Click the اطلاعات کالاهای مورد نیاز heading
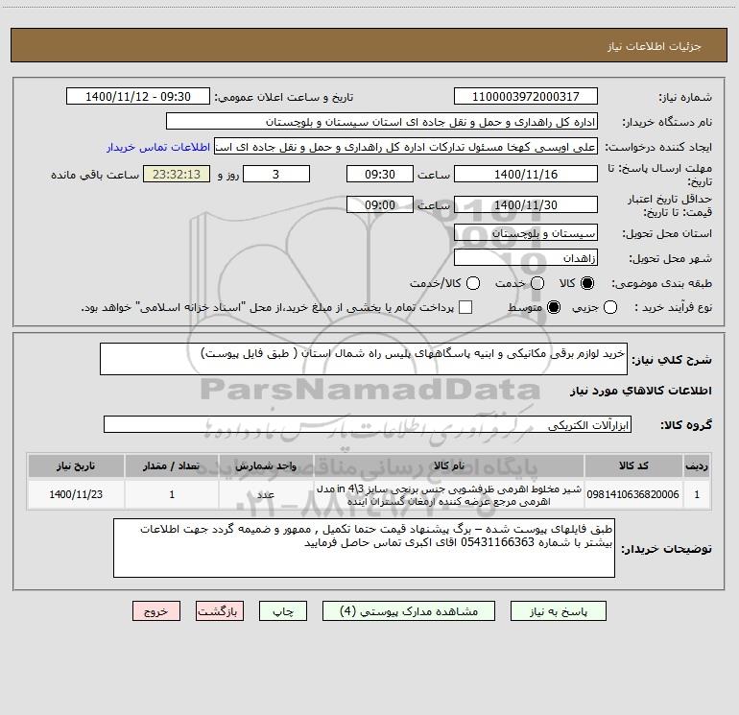 coord(640,391)
